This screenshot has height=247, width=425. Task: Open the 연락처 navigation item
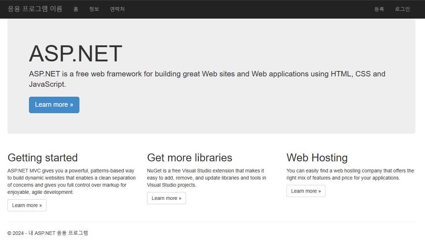[x=117, y=9]
